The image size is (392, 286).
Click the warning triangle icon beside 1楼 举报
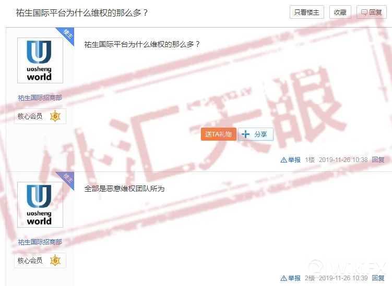pyautogui.click(x=284, y=160)
